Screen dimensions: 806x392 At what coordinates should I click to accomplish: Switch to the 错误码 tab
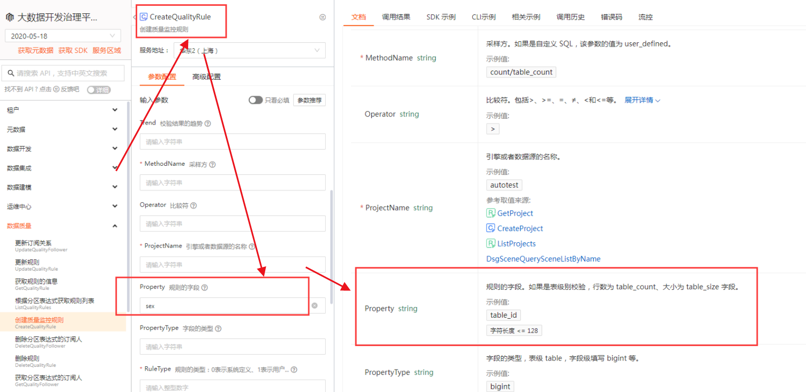coord(611,17)
